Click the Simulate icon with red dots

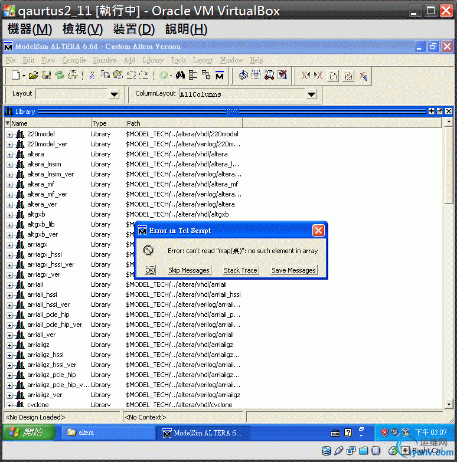[269, 75]
